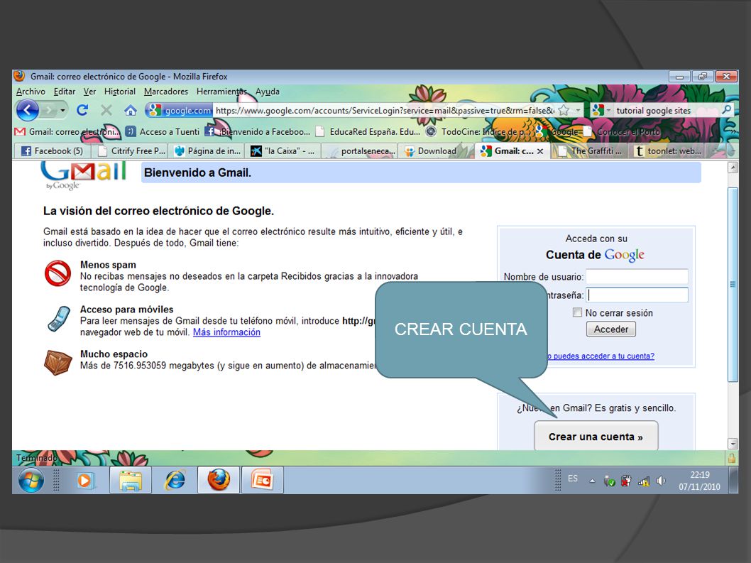Open PowerPoint from the taskbar
751x563 pixels.
[263, 480]
